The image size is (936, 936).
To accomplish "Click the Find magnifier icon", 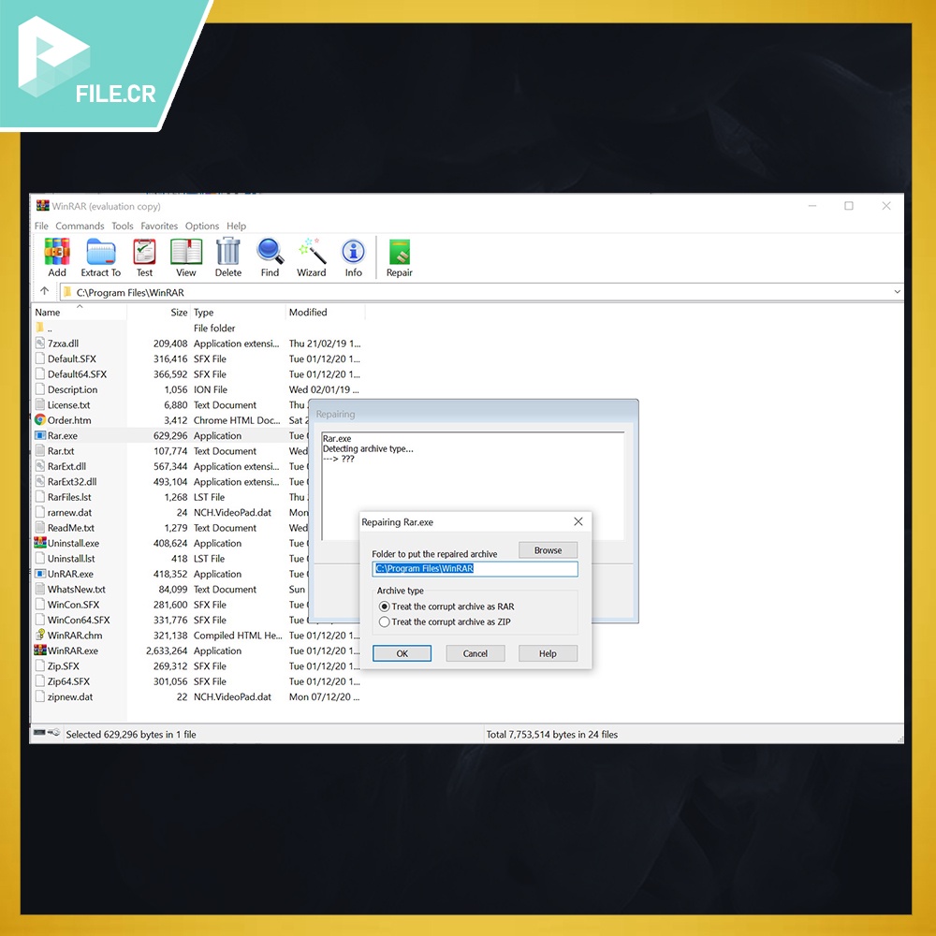I will pos(270,253).
